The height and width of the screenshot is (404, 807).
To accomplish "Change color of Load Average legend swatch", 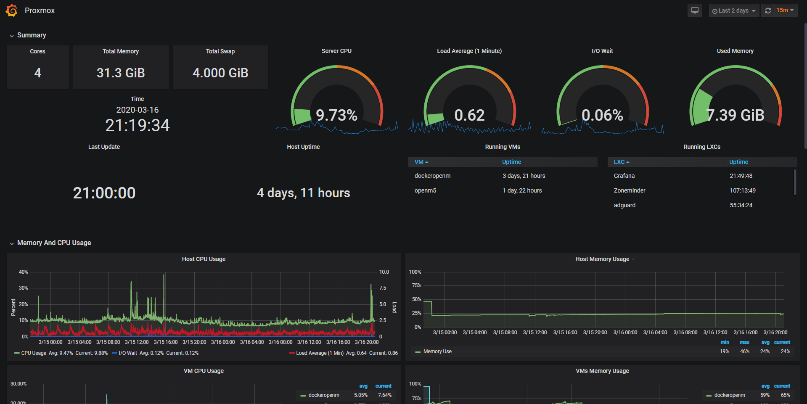I will tap(292, 353).
